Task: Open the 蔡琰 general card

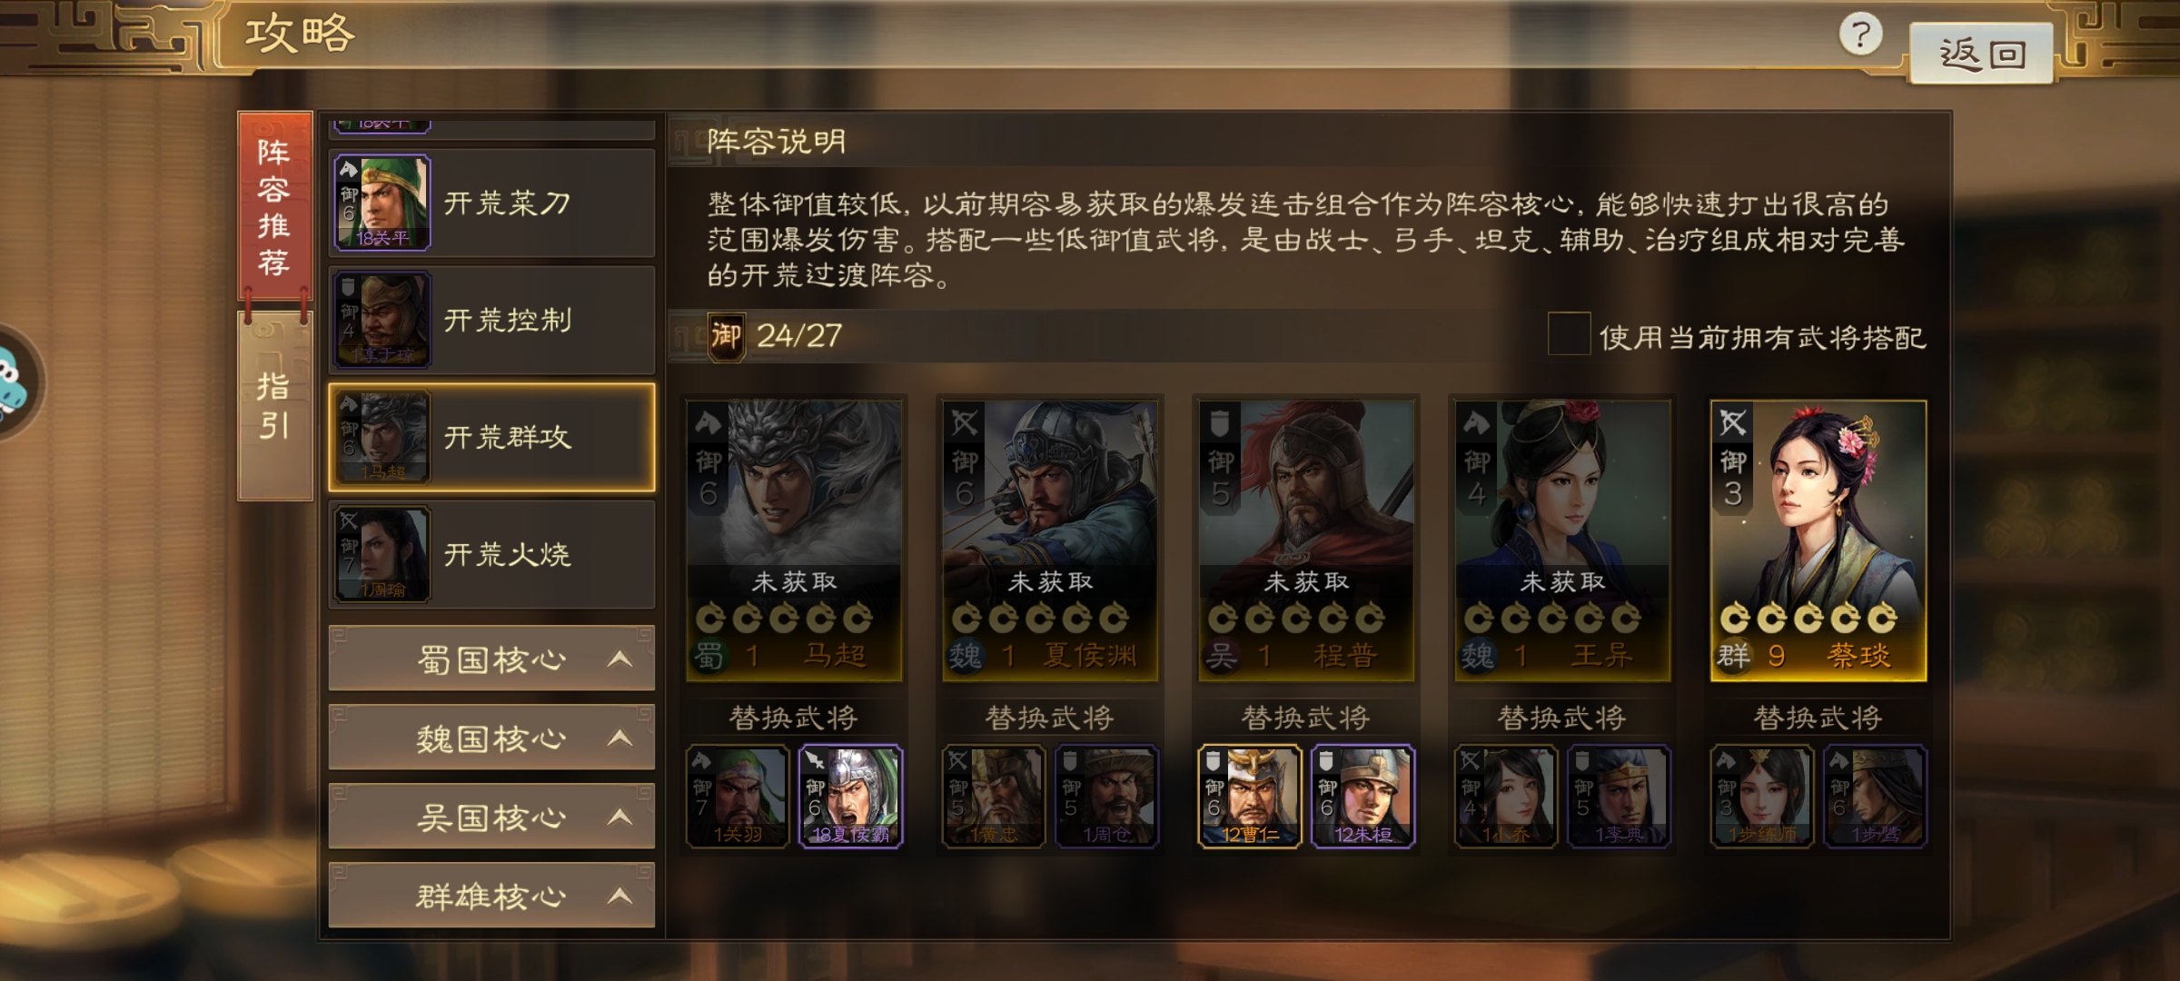Action: [x=1818, y=540]
